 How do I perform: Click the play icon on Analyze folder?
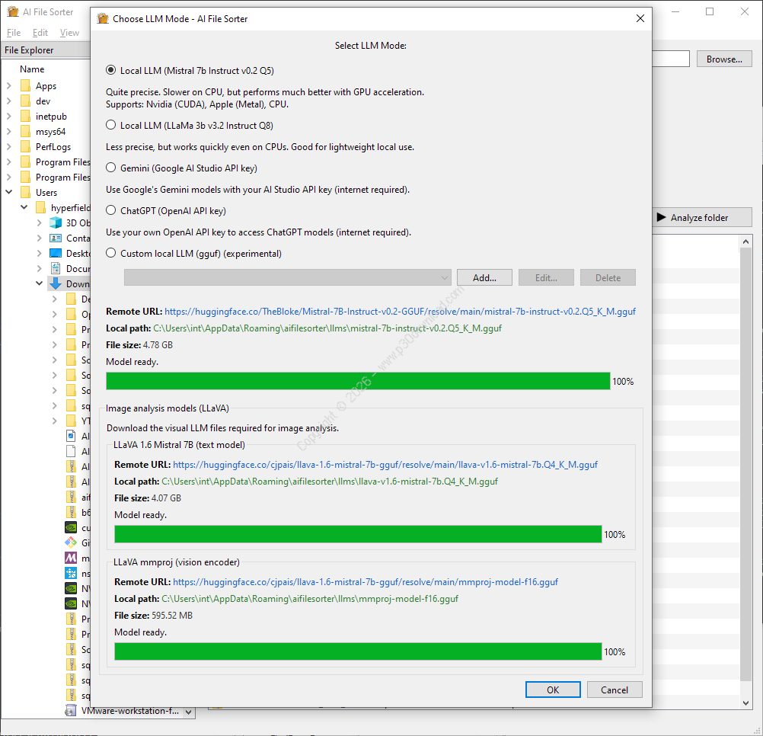[662, 218]
